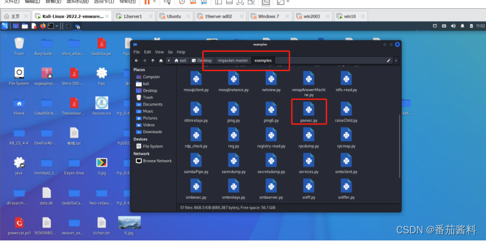Select Computer in Places sidebar

148,77
